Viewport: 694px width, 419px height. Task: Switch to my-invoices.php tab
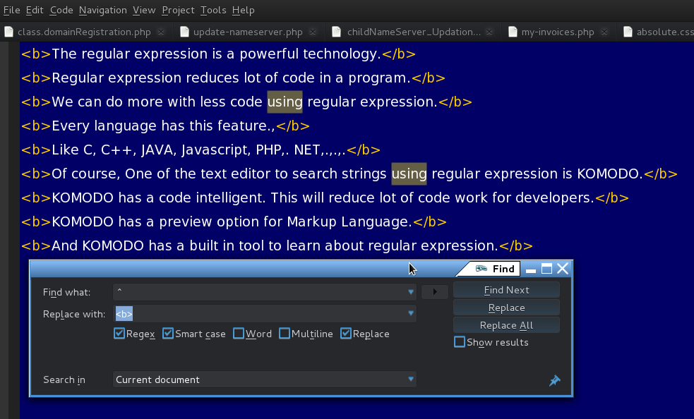click(558, 32)
